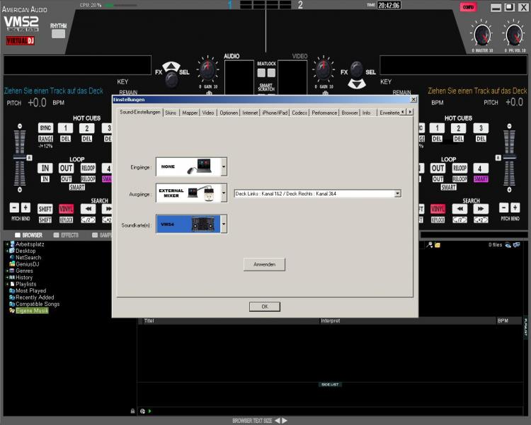531x425 pixels.
Task: Click the yellow folder icon in browser bar
Action: 438,244
